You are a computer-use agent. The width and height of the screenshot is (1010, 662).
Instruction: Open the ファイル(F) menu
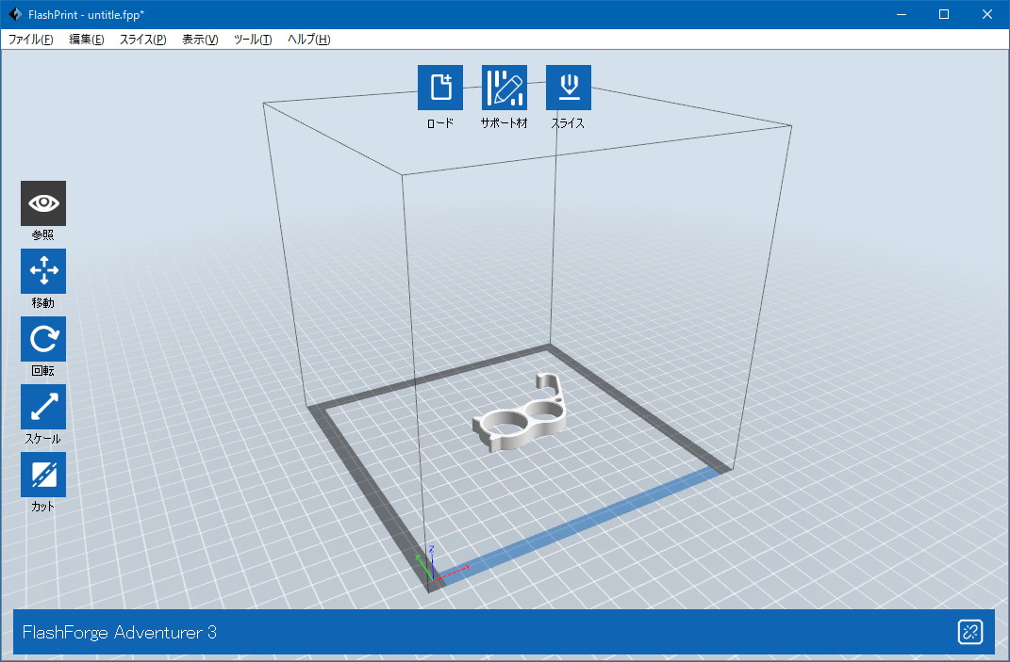pos(30,40)
